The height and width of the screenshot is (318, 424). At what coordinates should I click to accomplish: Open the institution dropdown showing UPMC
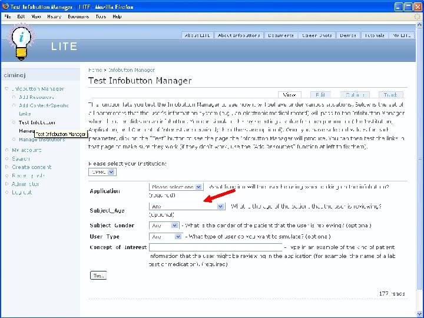point(102,172)
